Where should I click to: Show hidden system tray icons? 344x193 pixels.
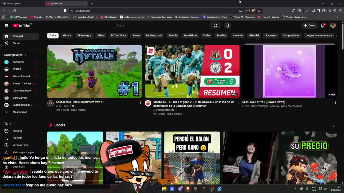point(296,189)
